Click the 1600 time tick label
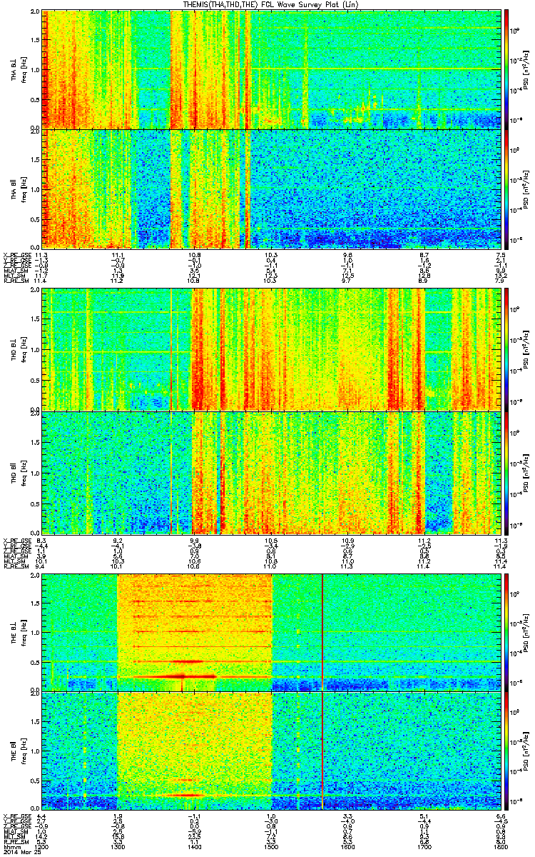The width and height of the screenshot is (535, 857). 348,846
